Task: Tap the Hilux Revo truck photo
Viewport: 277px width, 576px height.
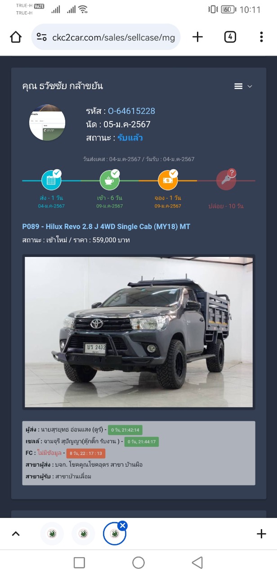Action: coord(138,332)
